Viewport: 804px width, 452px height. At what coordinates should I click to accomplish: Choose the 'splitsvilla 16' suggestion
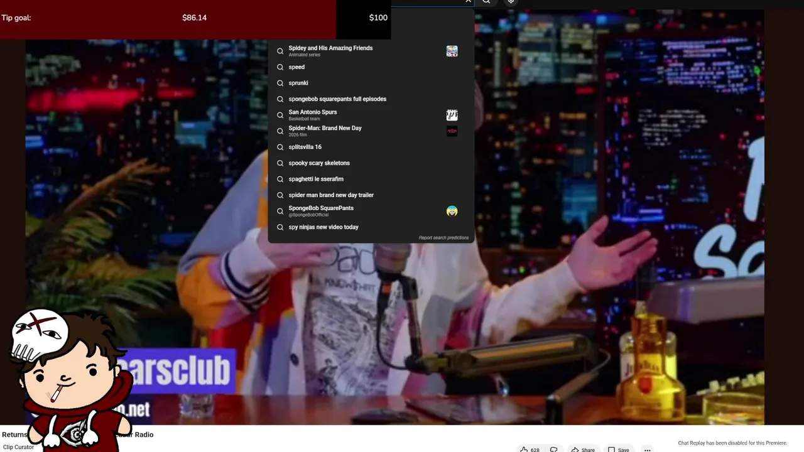click(371, 147)
